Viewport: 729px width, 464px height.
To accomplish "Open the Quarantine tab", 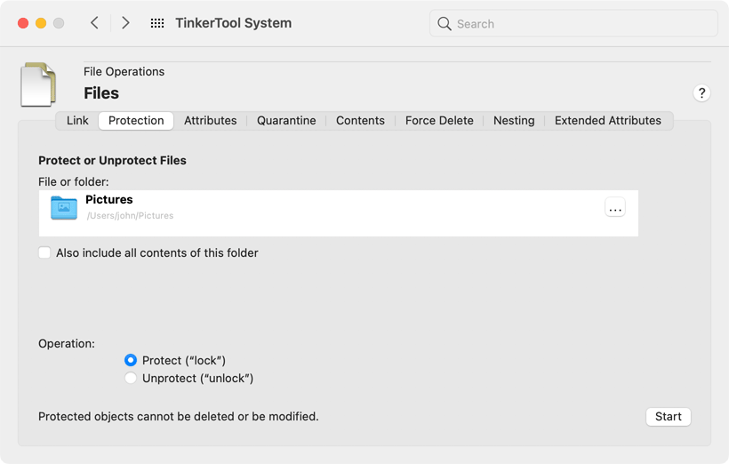I will click(x=286, y=120).
